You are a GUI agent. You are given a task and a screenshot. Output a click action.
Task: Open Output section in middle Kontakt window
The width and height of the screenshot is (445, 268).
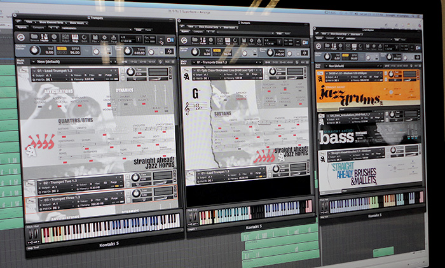(220, 41)
